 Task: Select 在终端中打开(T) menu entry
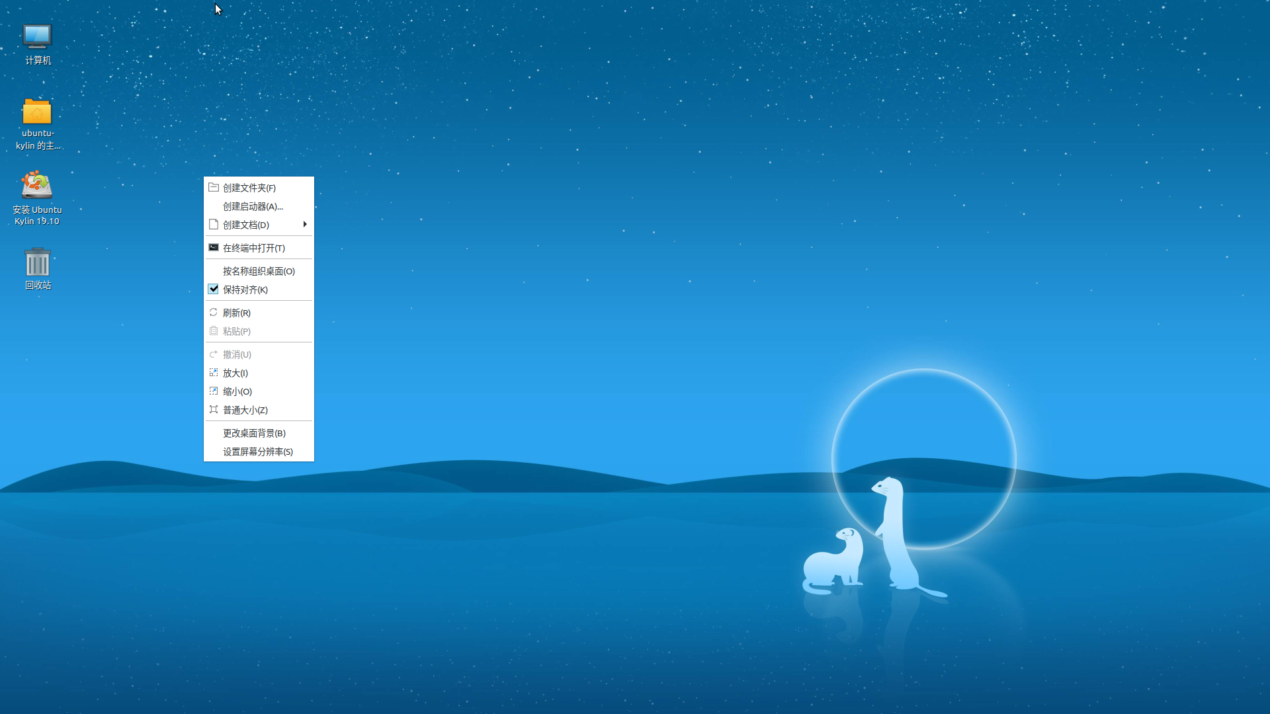point(259,248)
